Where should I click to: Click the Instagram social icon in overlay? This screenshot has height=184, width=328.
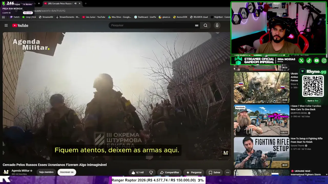click(324, 61)
